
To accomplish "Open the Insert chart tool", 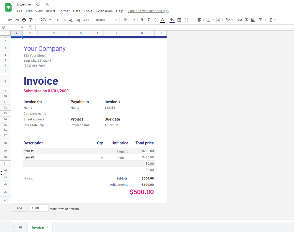I will tap(253, 20).
